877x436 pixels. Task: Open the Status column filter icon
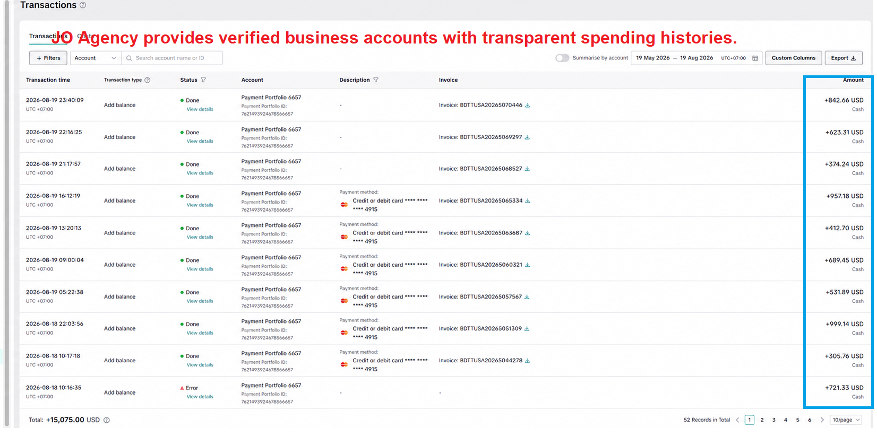tap(203, 80)
